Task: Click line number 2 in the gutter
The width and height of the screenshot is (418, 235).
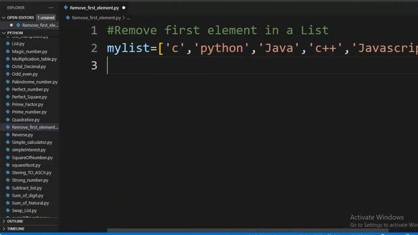Action: click(94, 48)
